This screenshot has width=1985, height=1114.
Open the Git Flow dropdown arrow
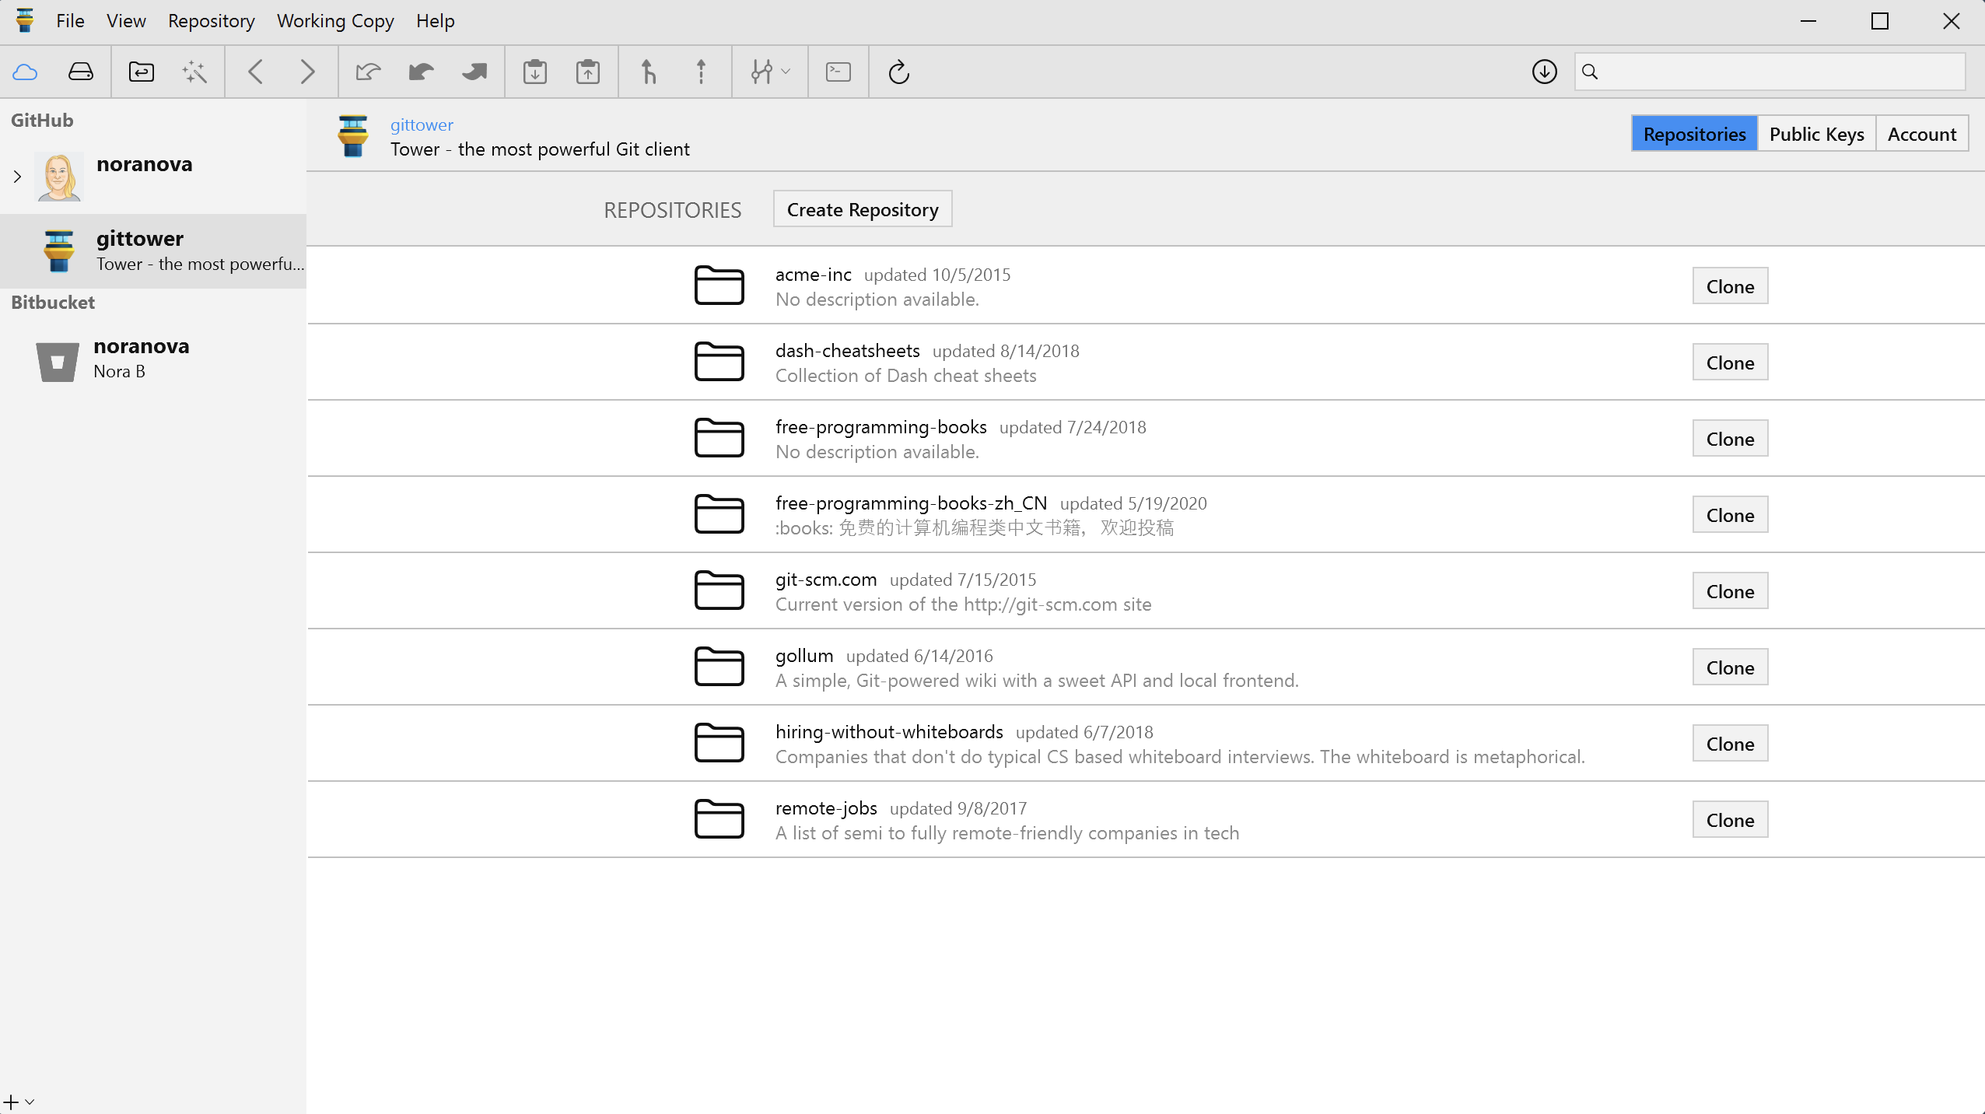(x=786, y=72)
